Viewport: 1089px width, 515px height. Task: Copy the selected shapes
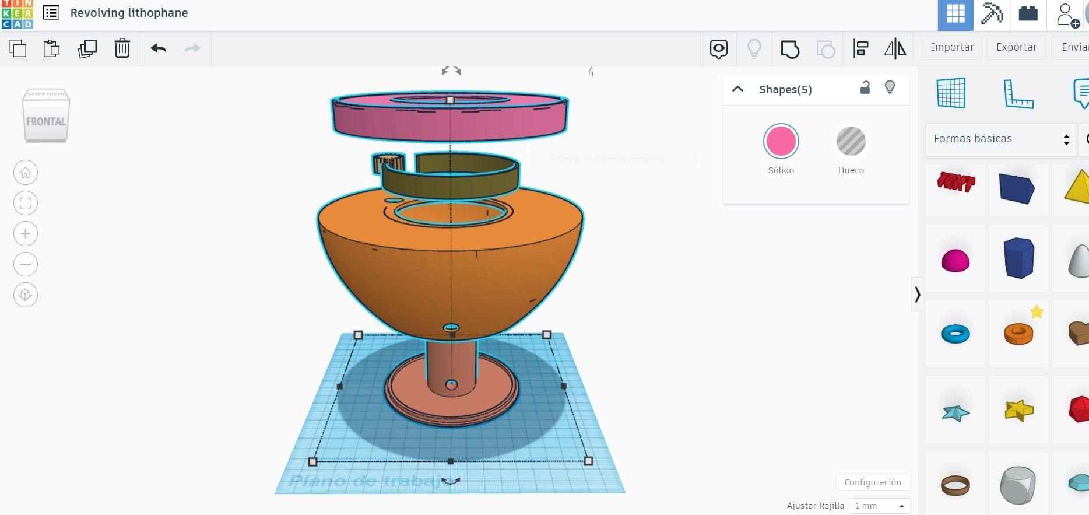[17, 48]
